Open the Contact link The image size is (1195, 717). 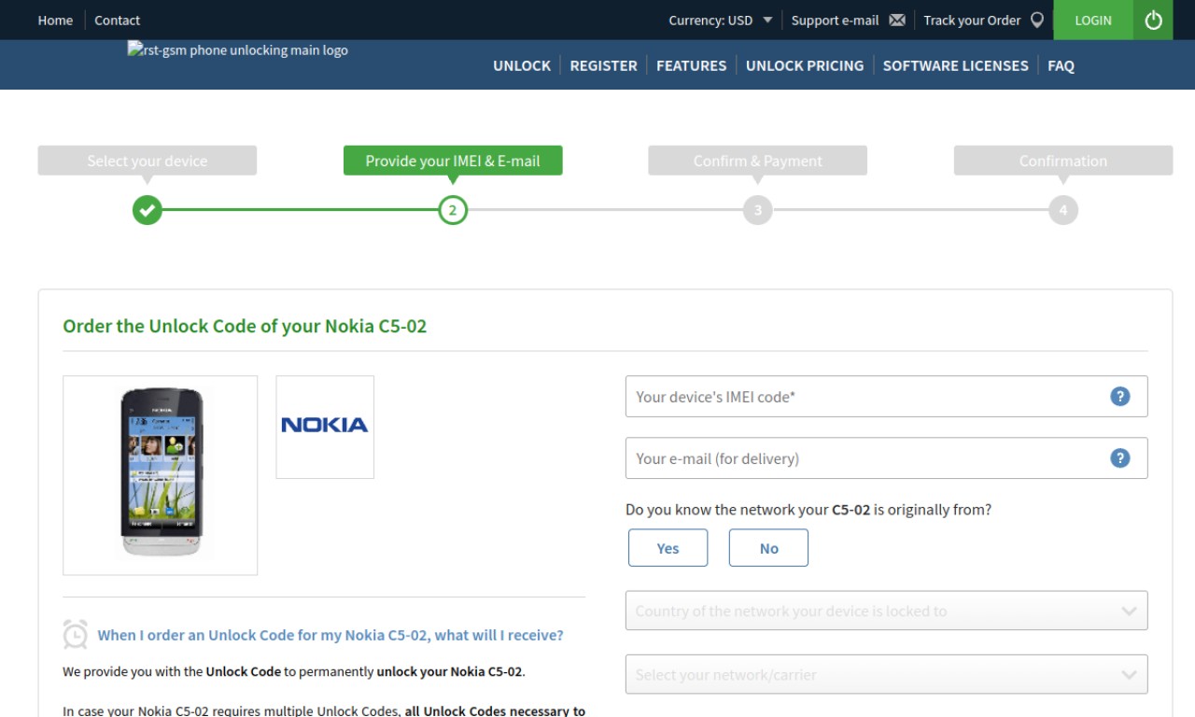coord(117,21)
